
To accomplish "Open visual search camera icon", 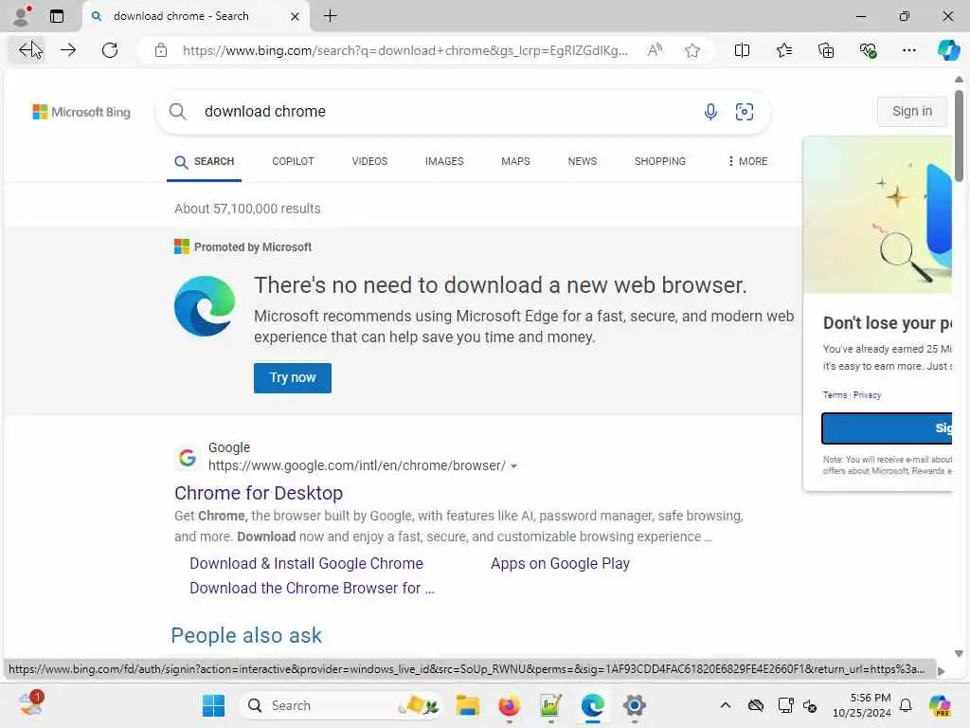I will click(x=745, y=112).
